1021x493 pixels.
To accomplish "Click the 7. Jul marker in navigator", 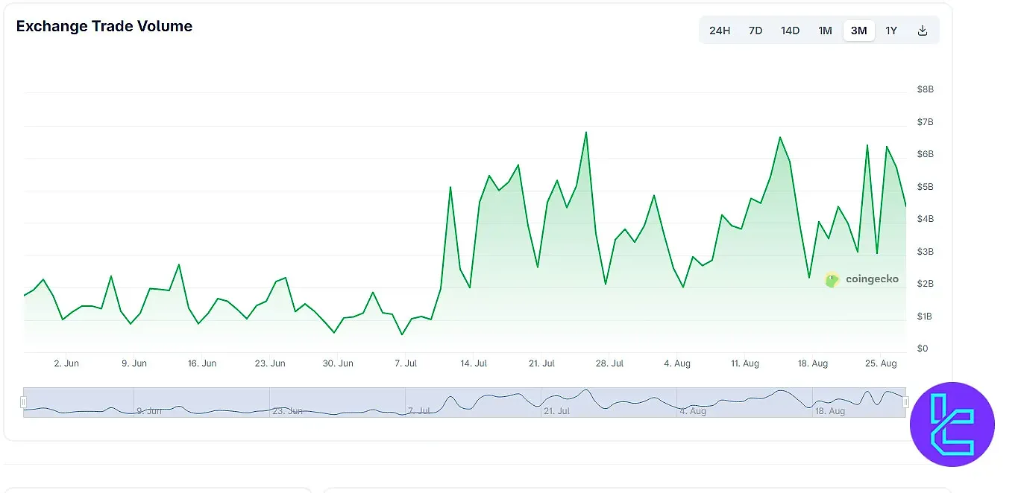I will pyautogui.click(x=418, y=410).
